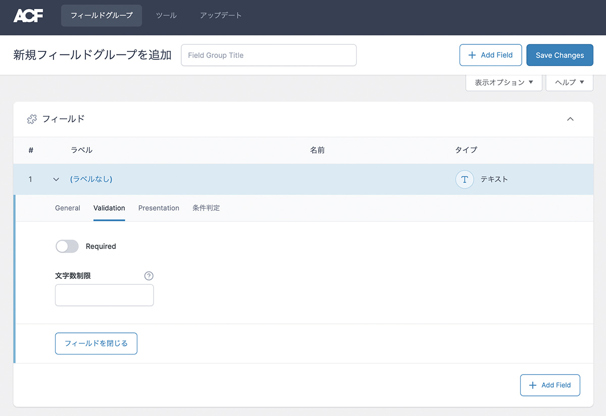Open the フィールドグループ menu item
This screenshot has width=606, height=416.
click(x=102, y=16)
